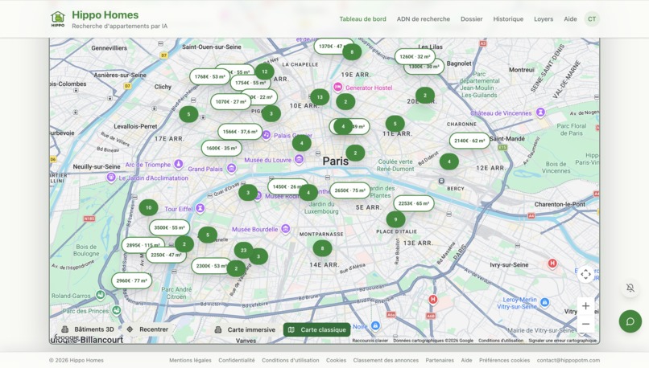Click the map camera controls icon
The height and width of the screenshot is (368, 649).
pyautogui.click(x=585, y=274)
